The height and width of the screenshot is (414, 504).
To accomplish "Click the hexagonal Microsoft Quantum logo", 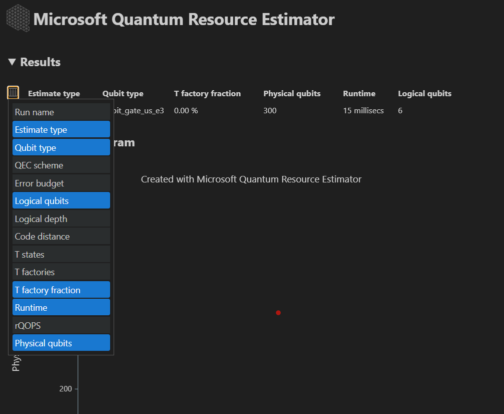I will click(x=17, y=18).
